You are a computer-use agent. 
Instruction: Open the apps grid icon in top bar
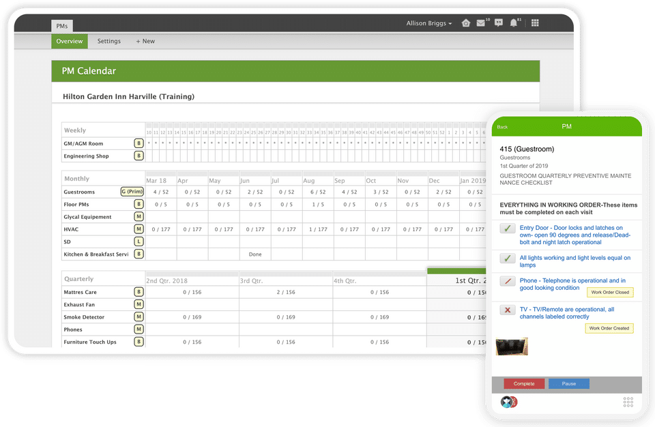coord(535,23)
